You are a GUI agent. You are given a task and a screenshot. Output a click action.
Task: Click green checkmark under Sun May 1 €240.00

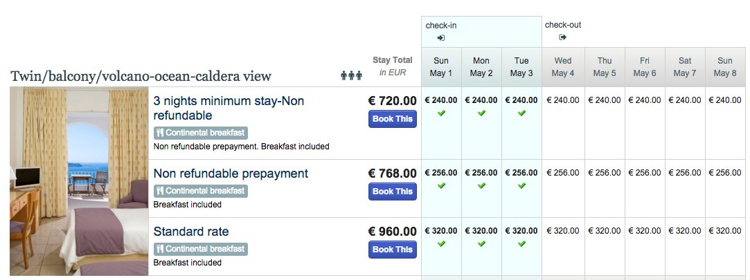[441, 113]
